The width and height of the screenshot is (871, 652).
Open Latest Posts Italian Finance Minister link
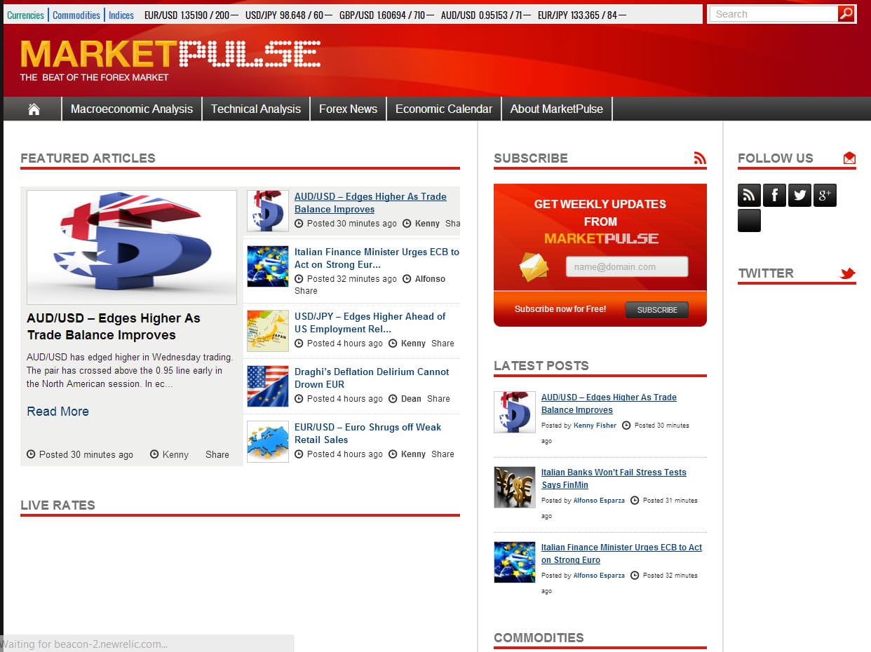click(621, 553)
